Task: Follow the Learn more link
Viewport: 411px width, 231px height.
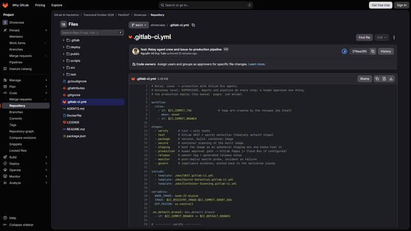Action: point(256,64)
